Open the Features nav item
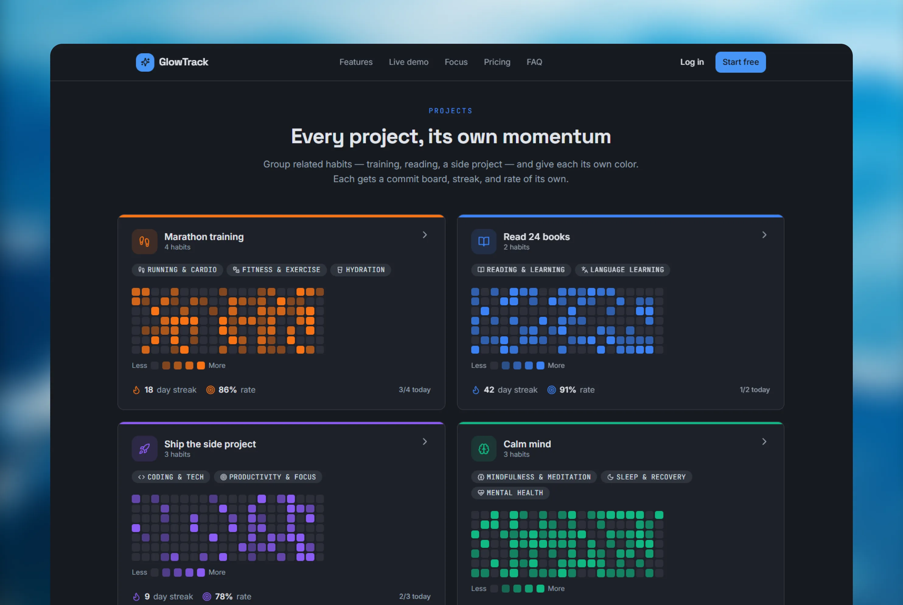The image size is (903, 605). [x=356, y=62]
